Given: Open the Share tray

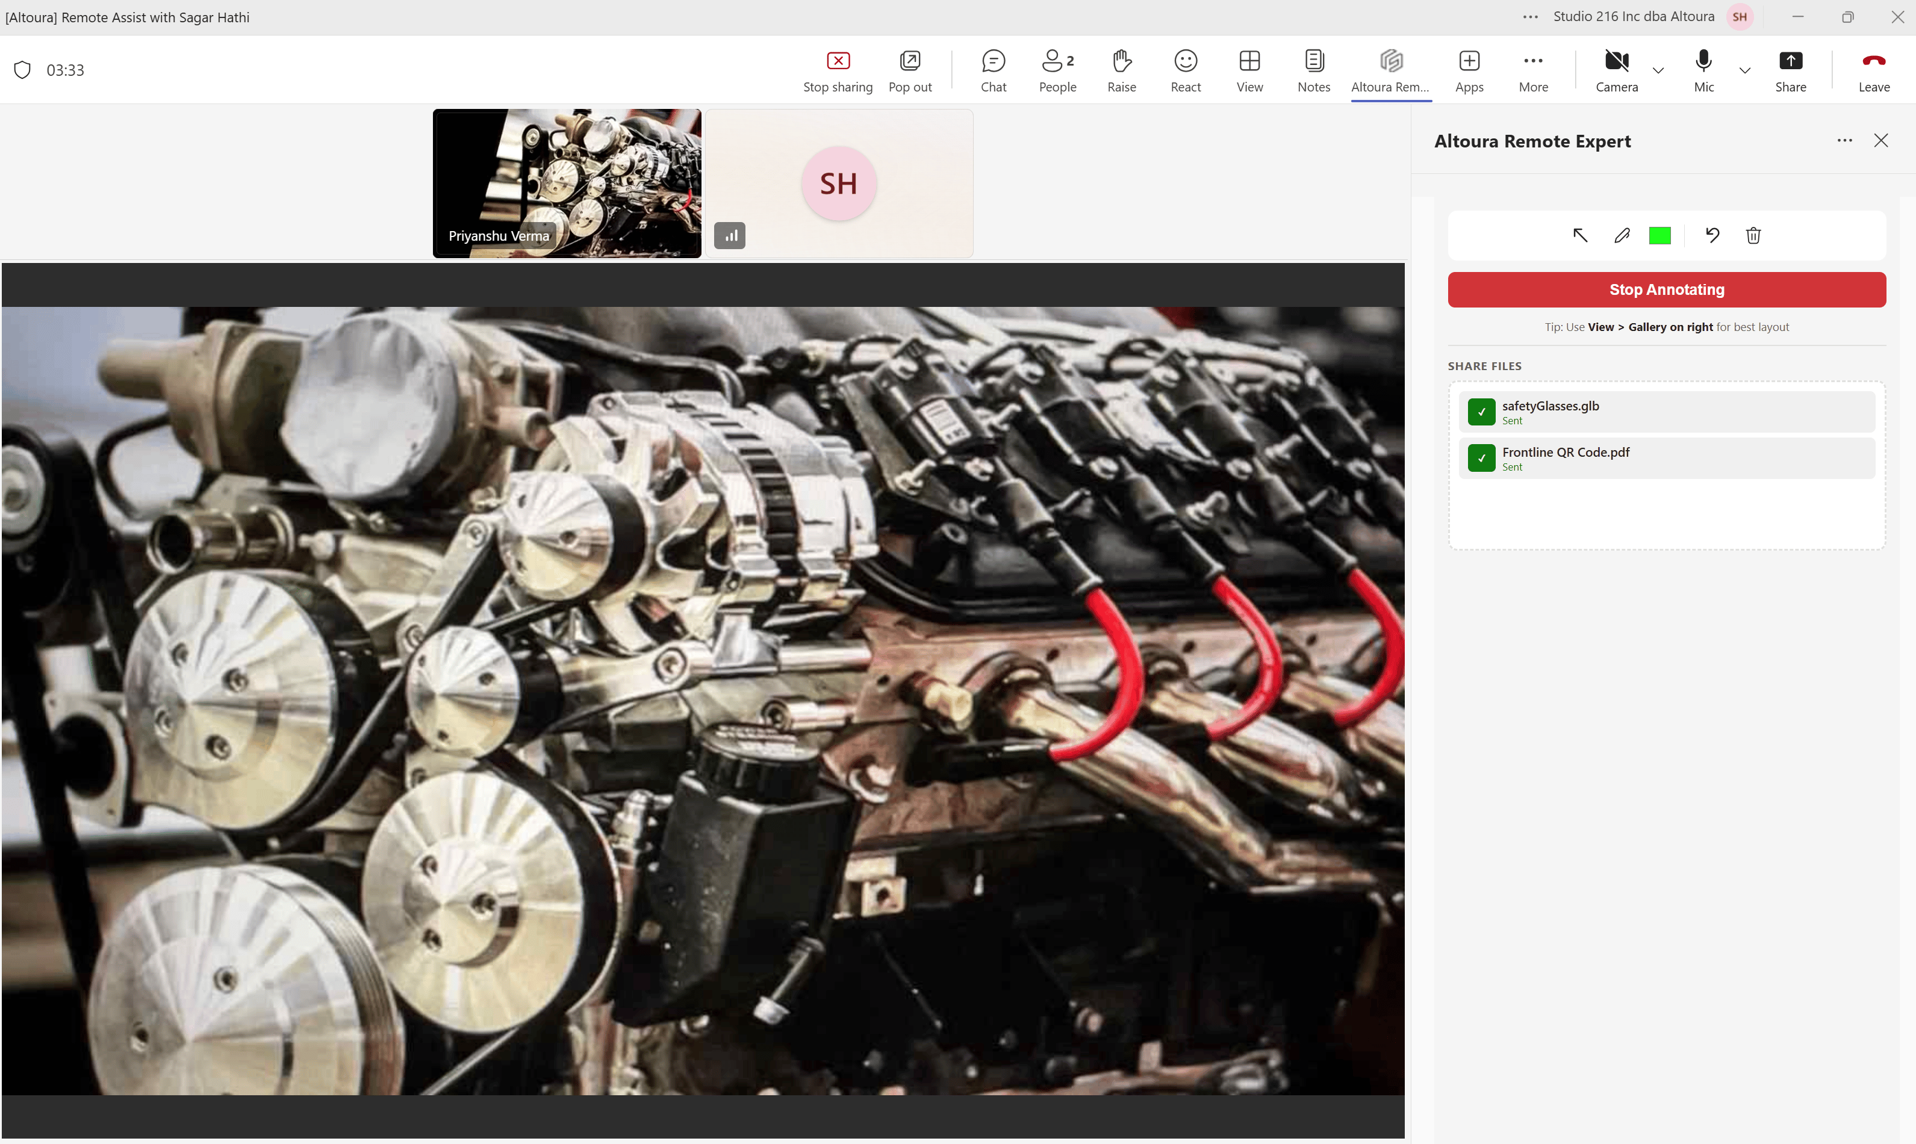Looking at the screenshot, I should [1790, 71].
